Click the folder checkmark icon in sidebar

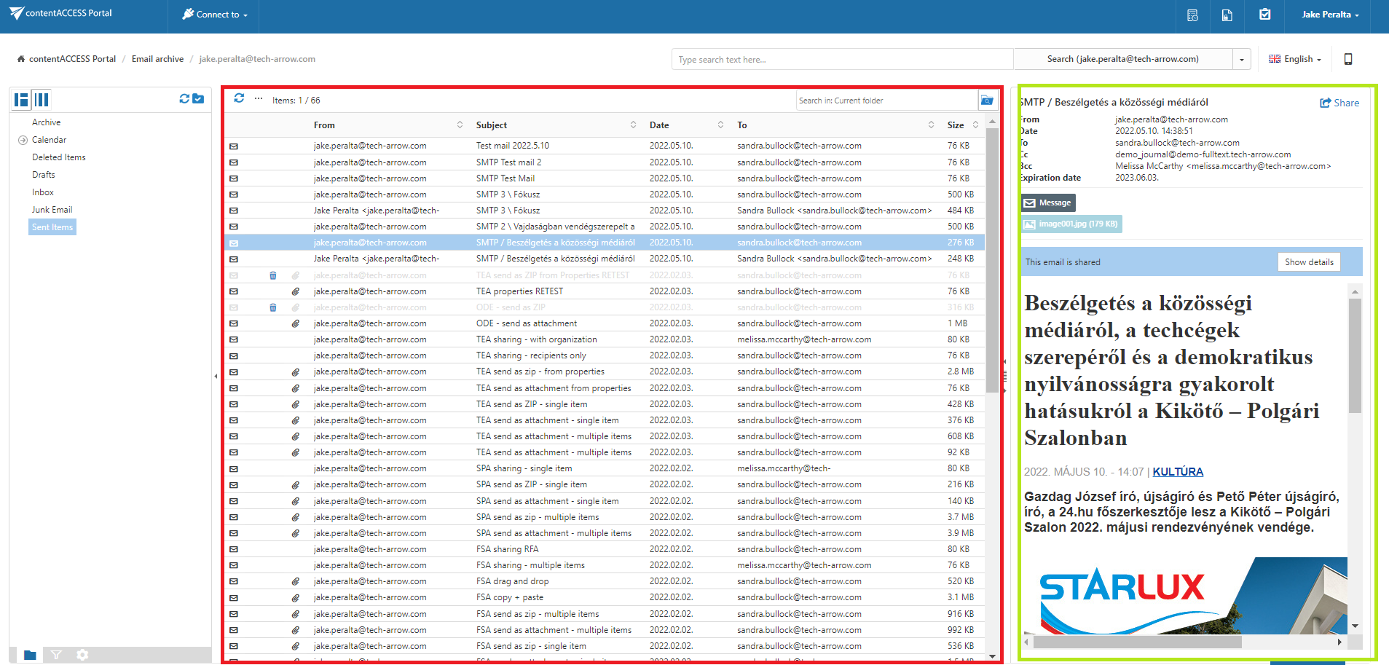point(198,99)
